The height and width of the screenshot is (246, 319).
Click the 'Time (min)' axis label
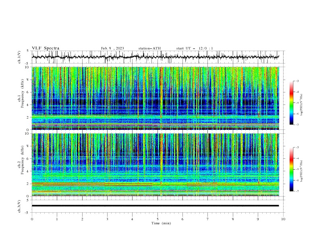[161, 223]
